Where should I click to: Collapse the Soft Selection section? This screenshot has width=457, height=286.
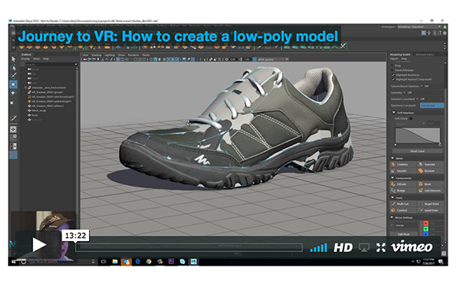tap(393, 113)
